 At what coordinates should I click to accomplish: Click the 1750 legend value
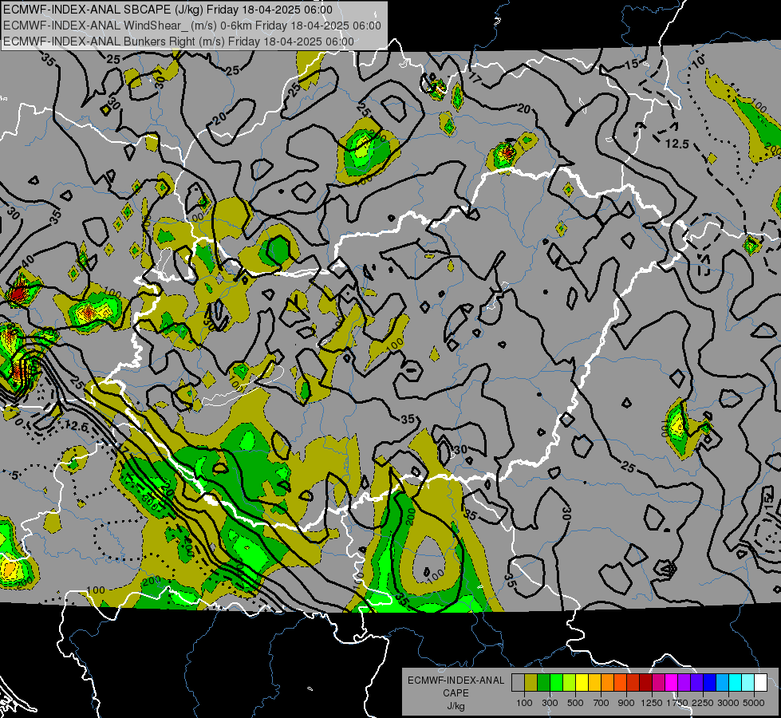point(677,703)
